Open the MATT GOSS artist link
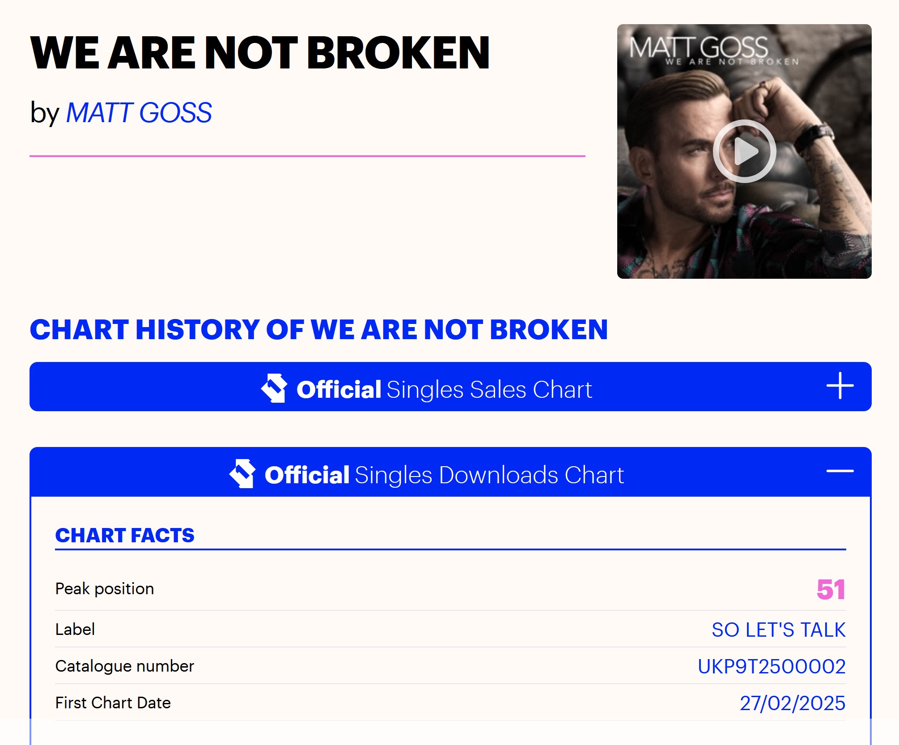The height and width of the screenshot is (745, 899). [x=139, y=112]
